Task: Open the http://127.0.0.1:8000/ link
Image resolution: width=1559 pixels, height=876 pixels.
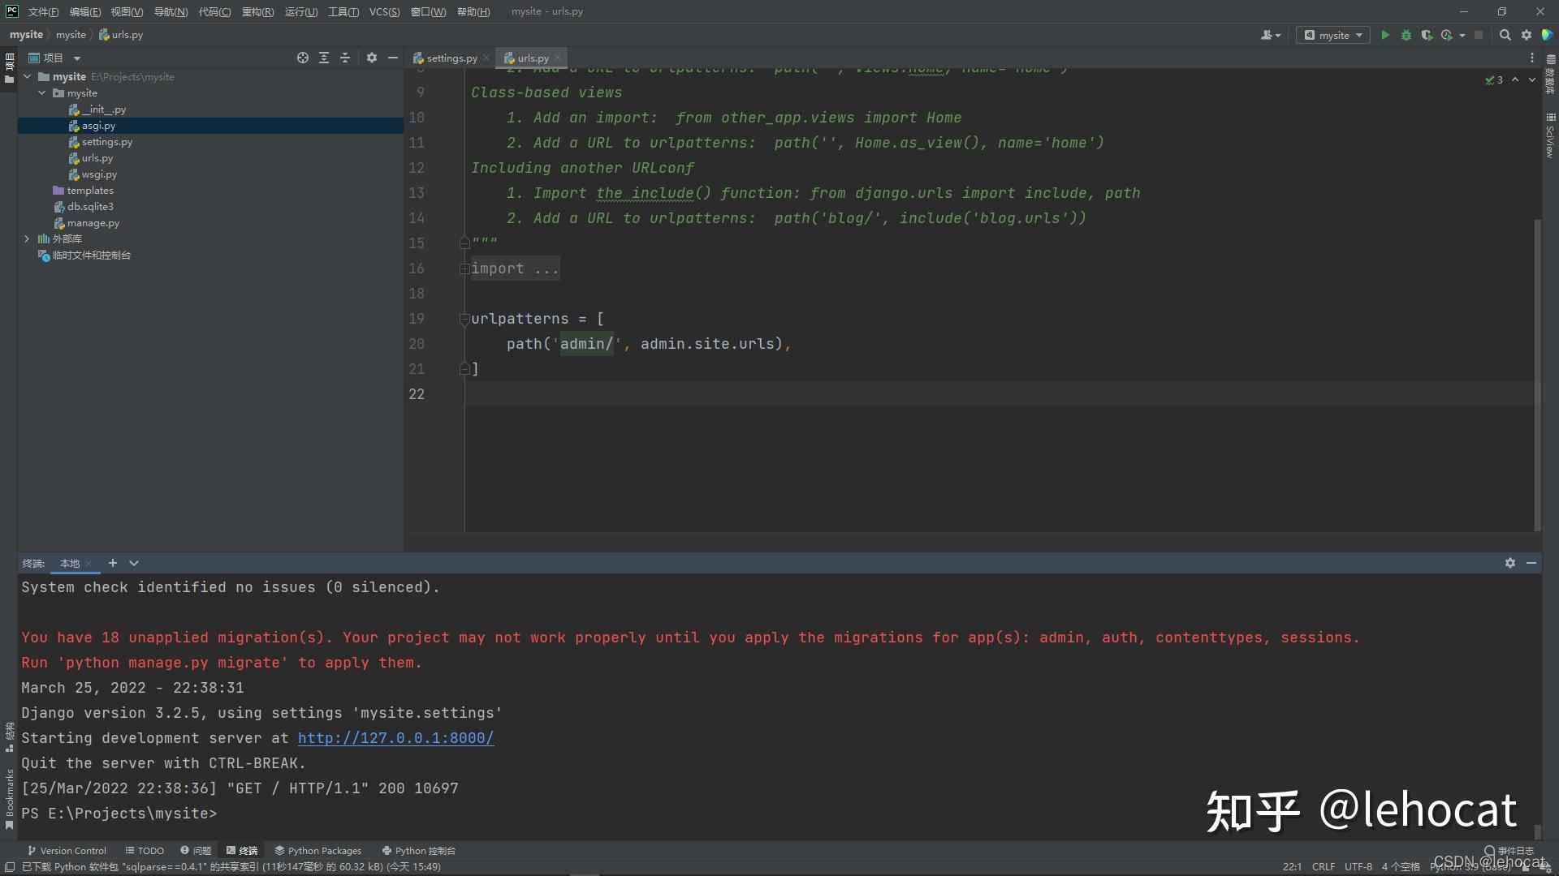Action: 395,738
